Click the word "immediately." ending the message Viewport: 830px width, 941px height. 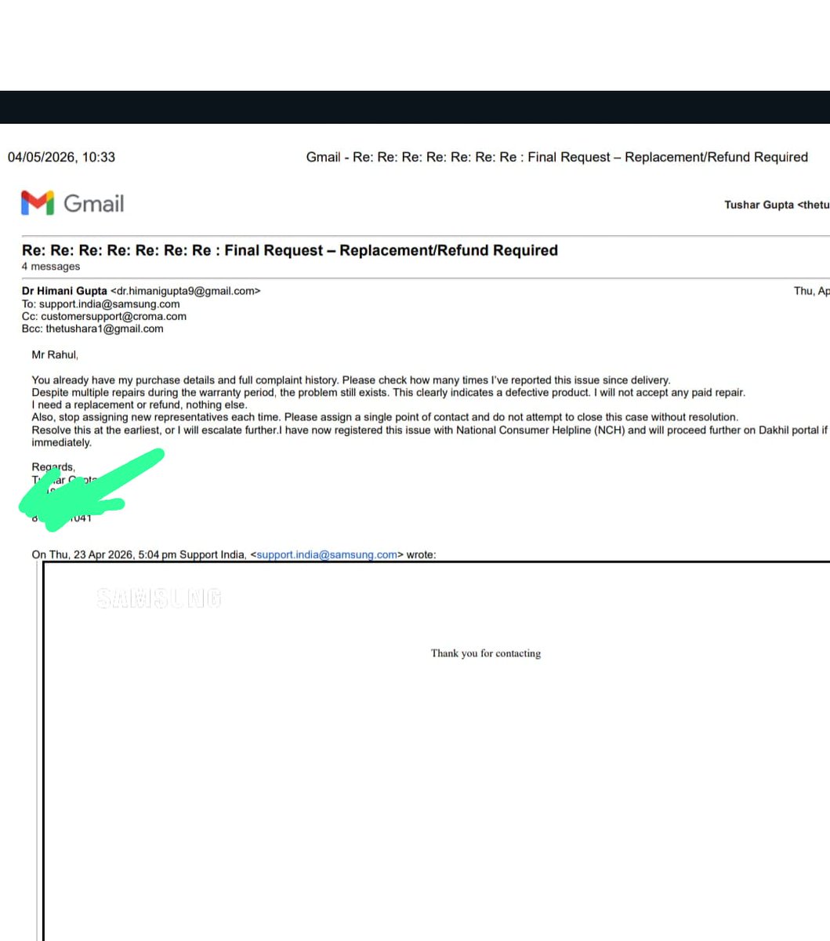point(62,442)
